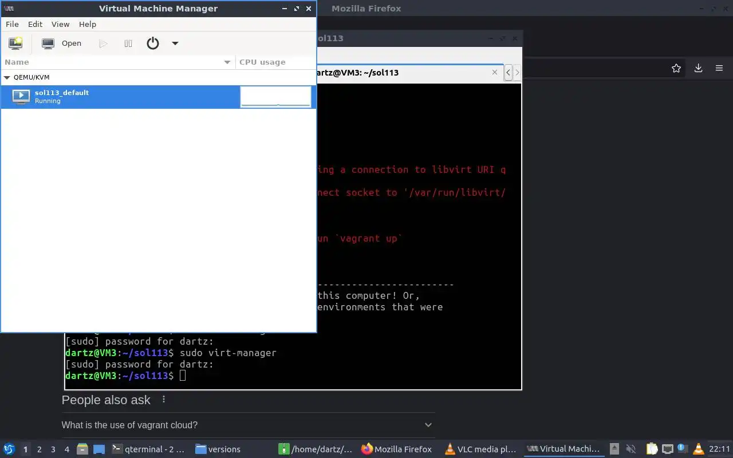Open People also ask options dots
The width and height of the screenshot is (733, 458).
[x=164, y=400]
